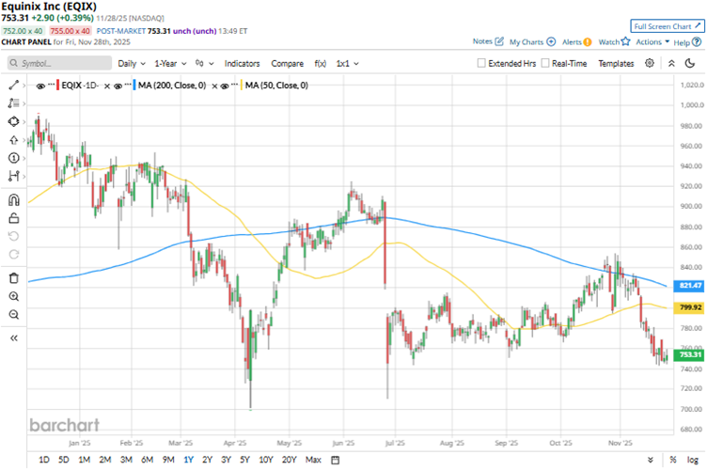Image resolution: width=707 pixels, height=470 pixels.
Task: Open chart settings gear icon
Action: point(650,63)
